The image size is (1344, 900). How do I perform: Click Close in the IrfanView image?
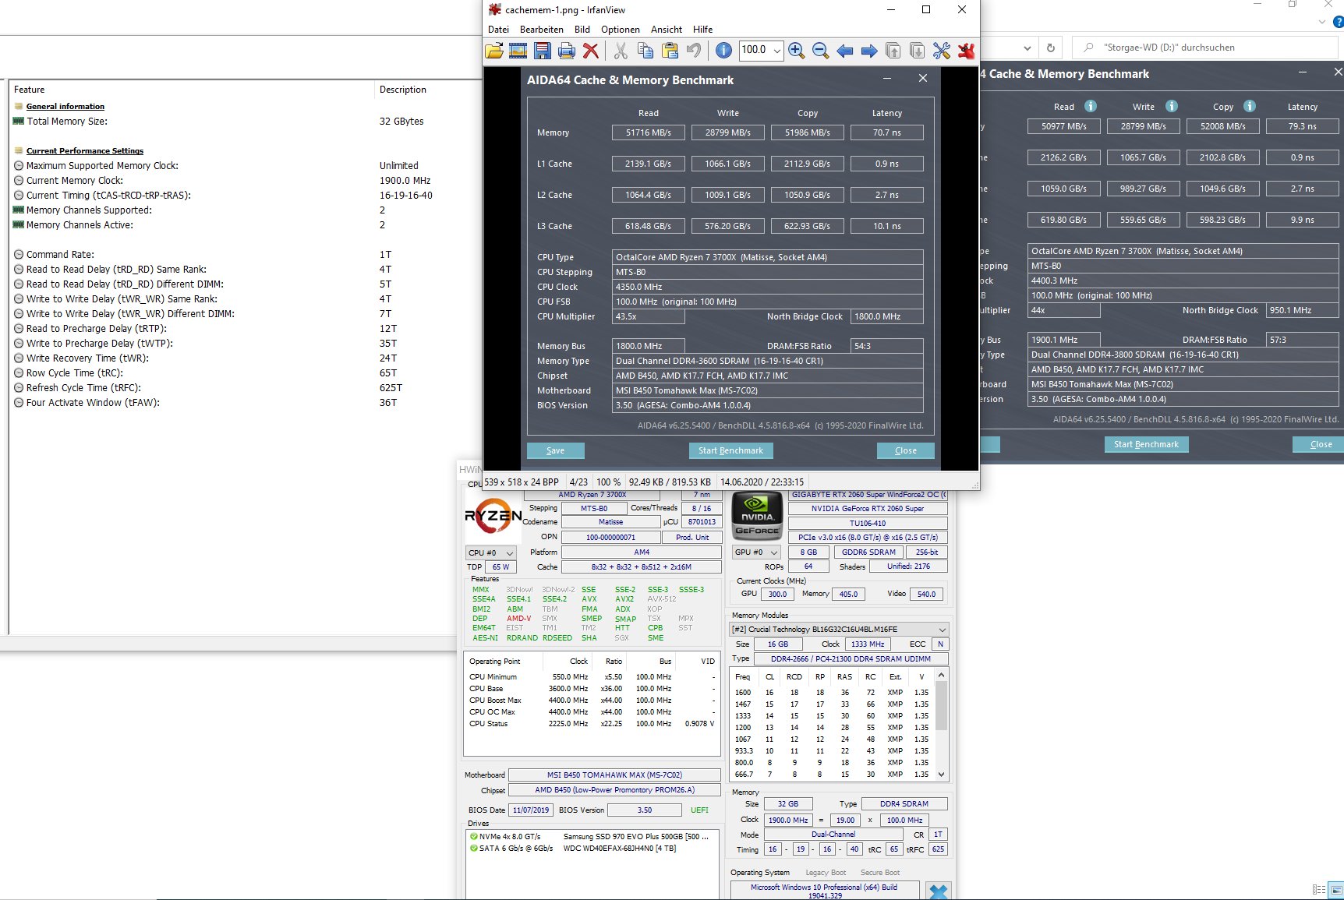[x=905, y=450]
